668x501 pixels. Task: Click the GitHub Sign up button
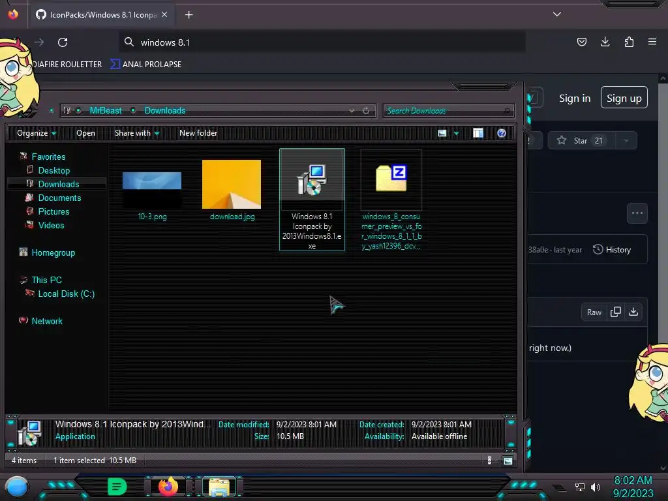(x=624, y=98)
